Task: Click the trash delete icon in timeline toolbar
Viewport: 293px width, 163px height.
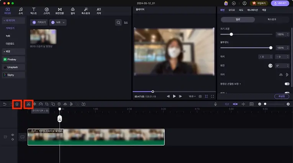Action: tap(17, 104)
